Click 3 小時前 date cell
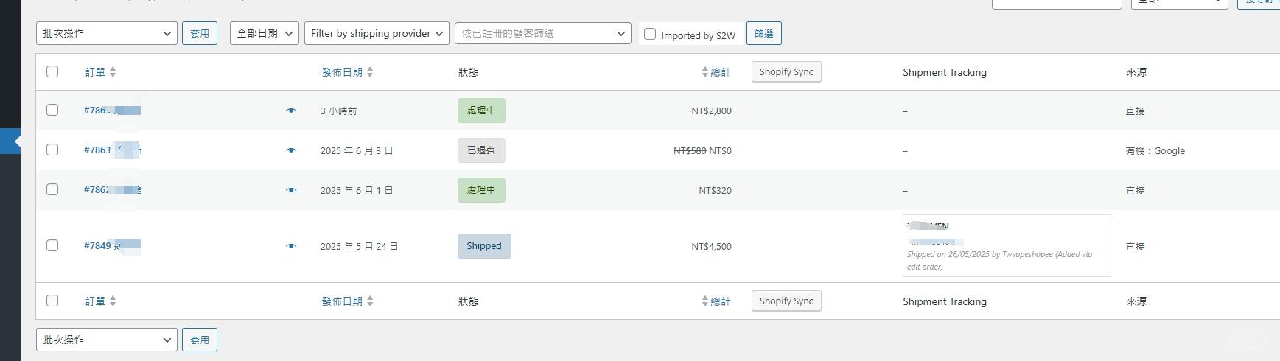 (x=338, y=111)
